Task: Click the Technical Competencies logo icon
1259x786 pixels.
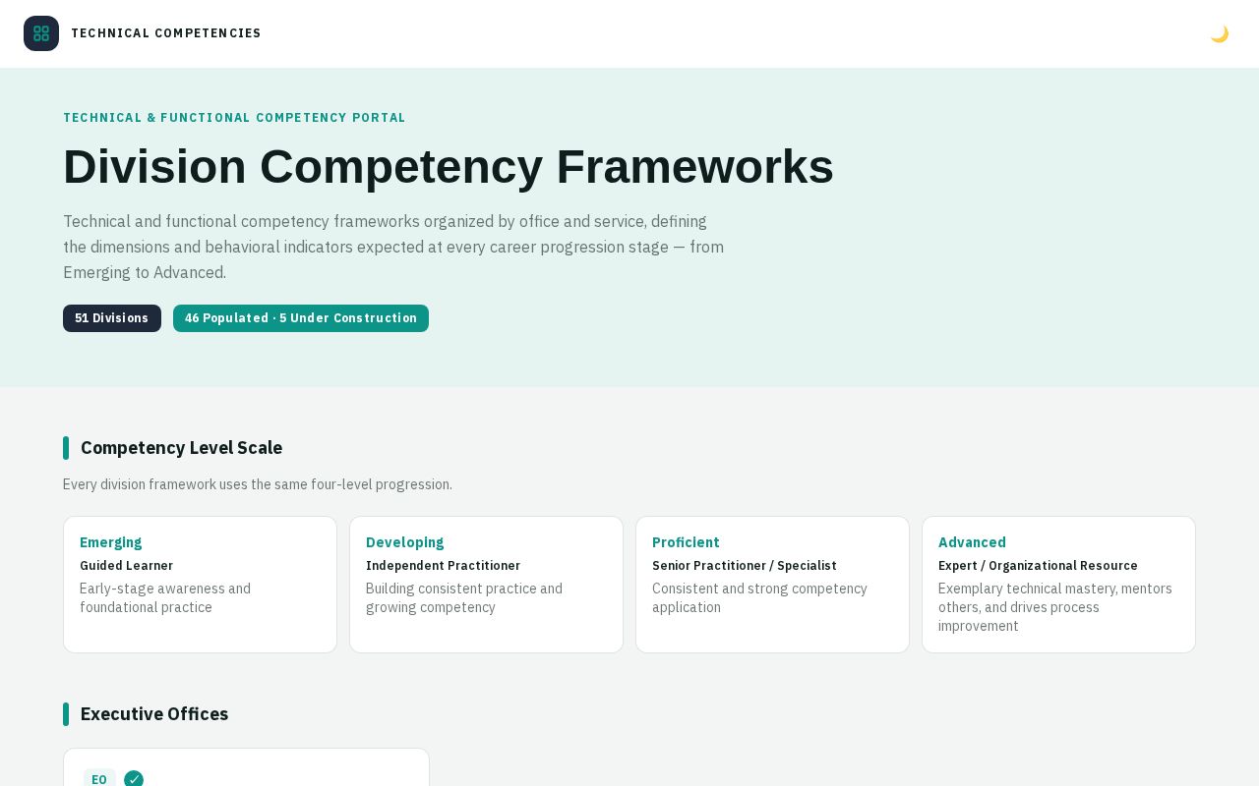Action: pyautogui.click(x=41, y=33)
